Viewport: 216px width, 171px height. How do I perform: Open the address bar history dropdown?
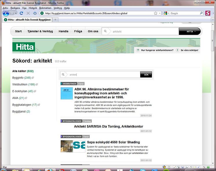(160, 13)
